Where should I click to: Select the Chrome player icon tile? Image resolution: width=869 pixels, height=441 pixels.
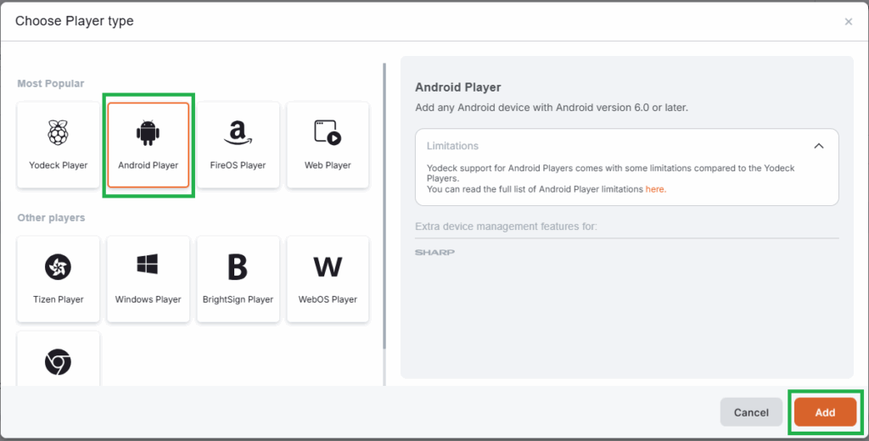click(58, 362)
